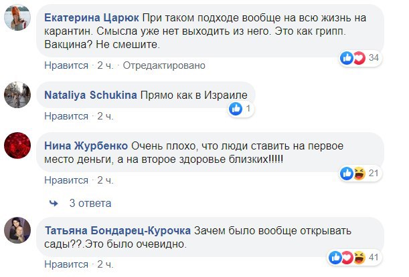Screen dimensions: 409x277
Task: Open Екатерина Царюк's profile picture
Action: click(x=20, y=21)
